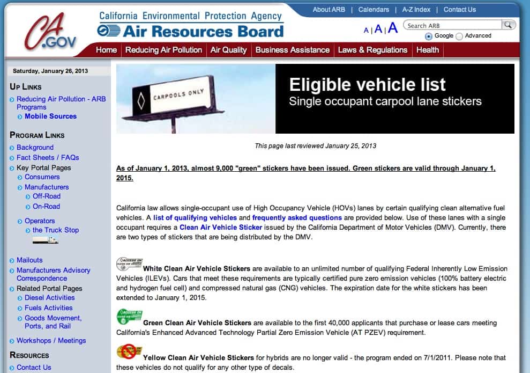Open the Air Quality menu

coord(228,50)
